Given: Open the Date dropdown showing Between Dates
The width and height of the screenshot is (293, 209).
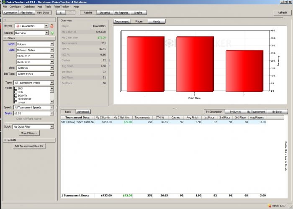Looking at the screenshot, I should tap(52, 50).
